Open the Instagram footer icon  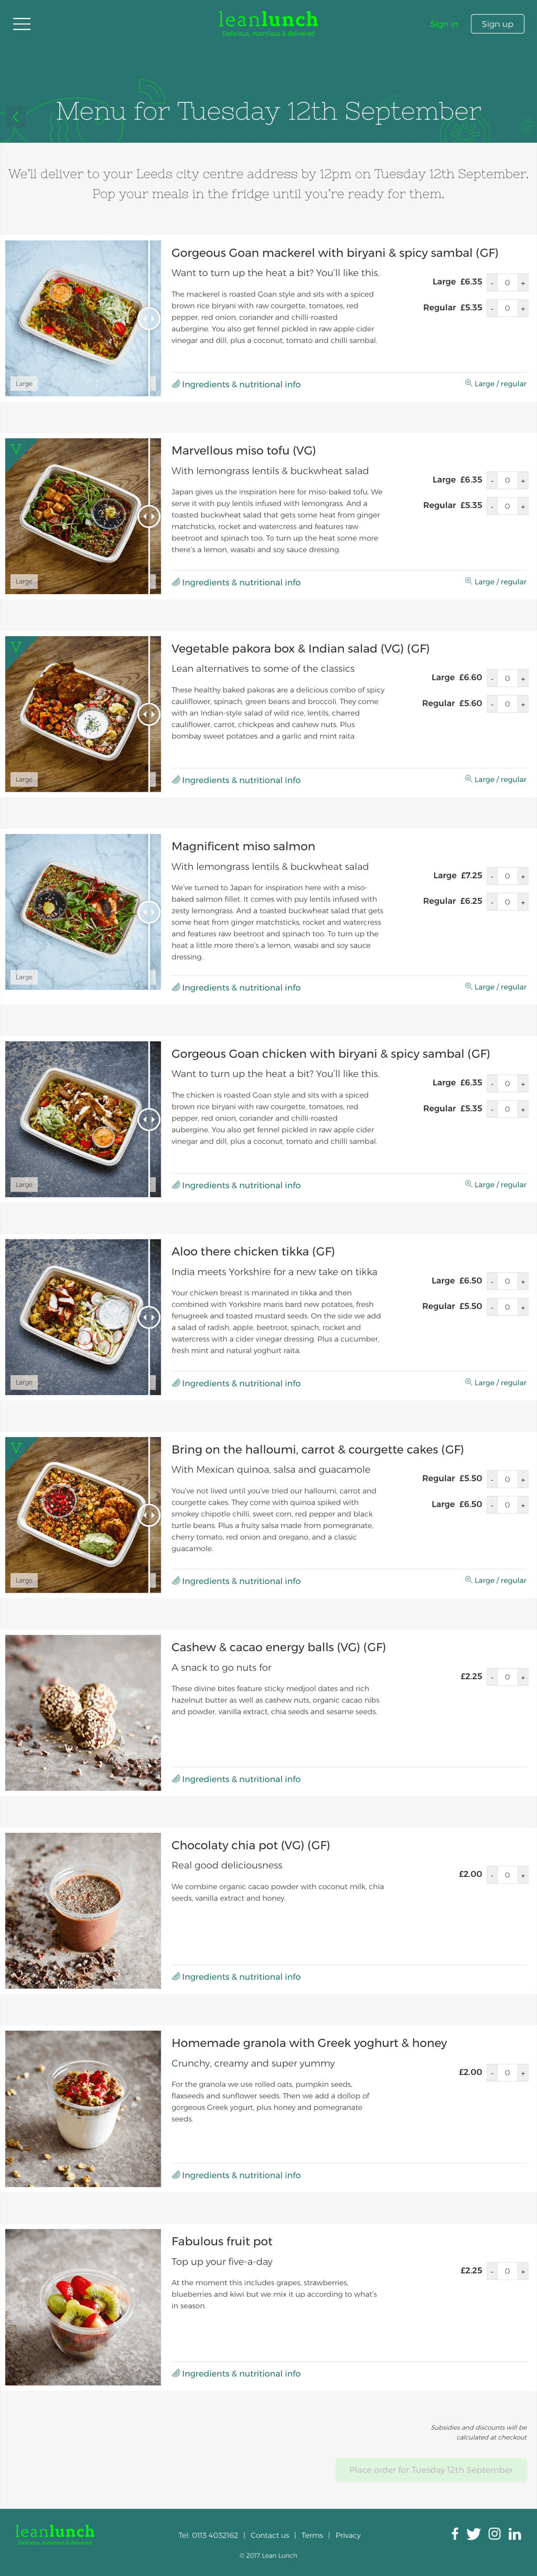point(494,2533)
